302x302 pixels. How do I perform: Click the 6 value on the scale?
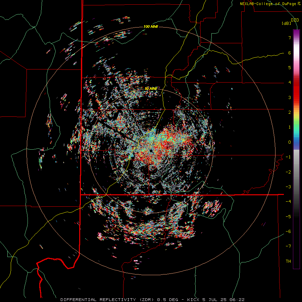pyautogui.click(x=290, y=53)
